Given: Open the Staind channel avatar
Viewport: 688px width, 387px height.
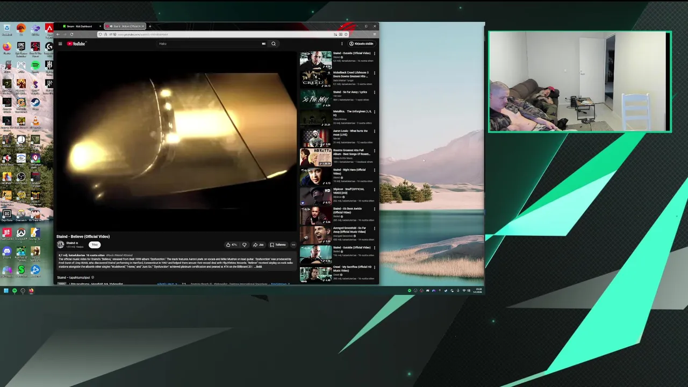Looking at the screenshot, I should coord(61,244).
